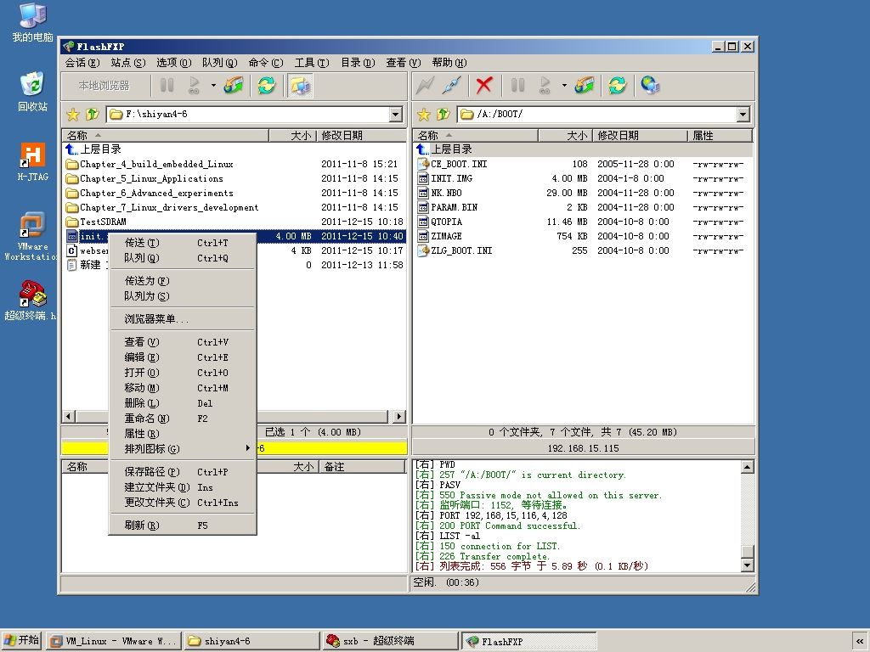Select the Chapter_6_Advanced_experiments folder
The image size is (870, 652).
tap(156, 193)
